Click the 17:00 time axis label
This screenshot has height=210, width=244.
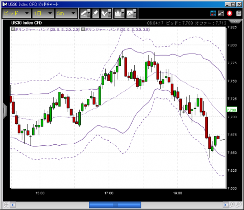(x=109, y=193)
